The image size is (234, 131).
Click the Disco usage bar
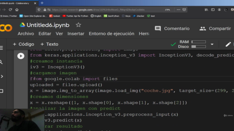[x=199, y=47]
